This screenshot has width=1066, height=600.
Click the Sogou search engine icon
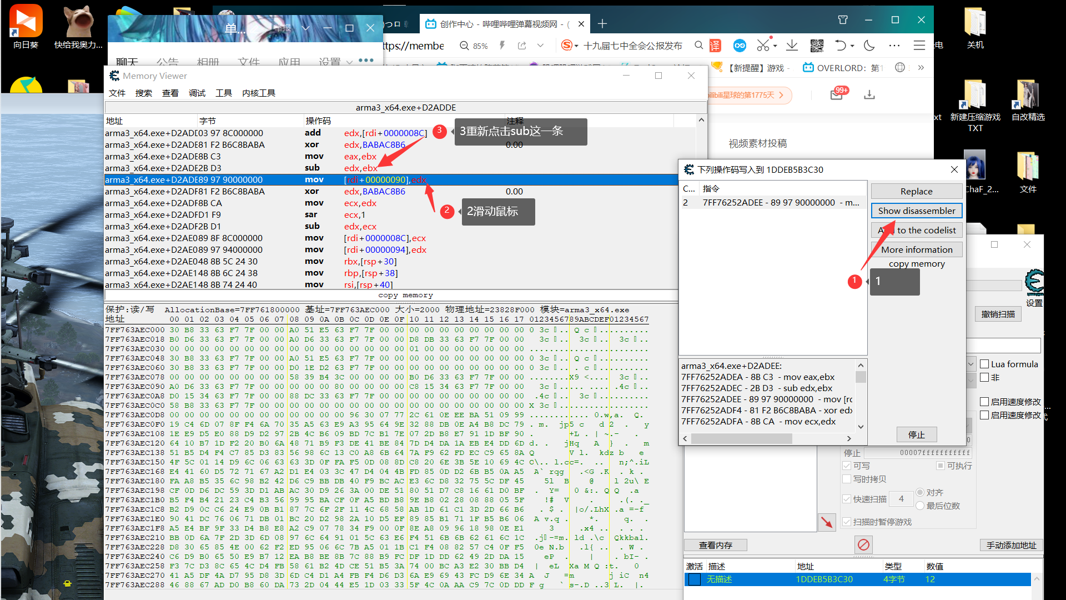tap(566, 46)
